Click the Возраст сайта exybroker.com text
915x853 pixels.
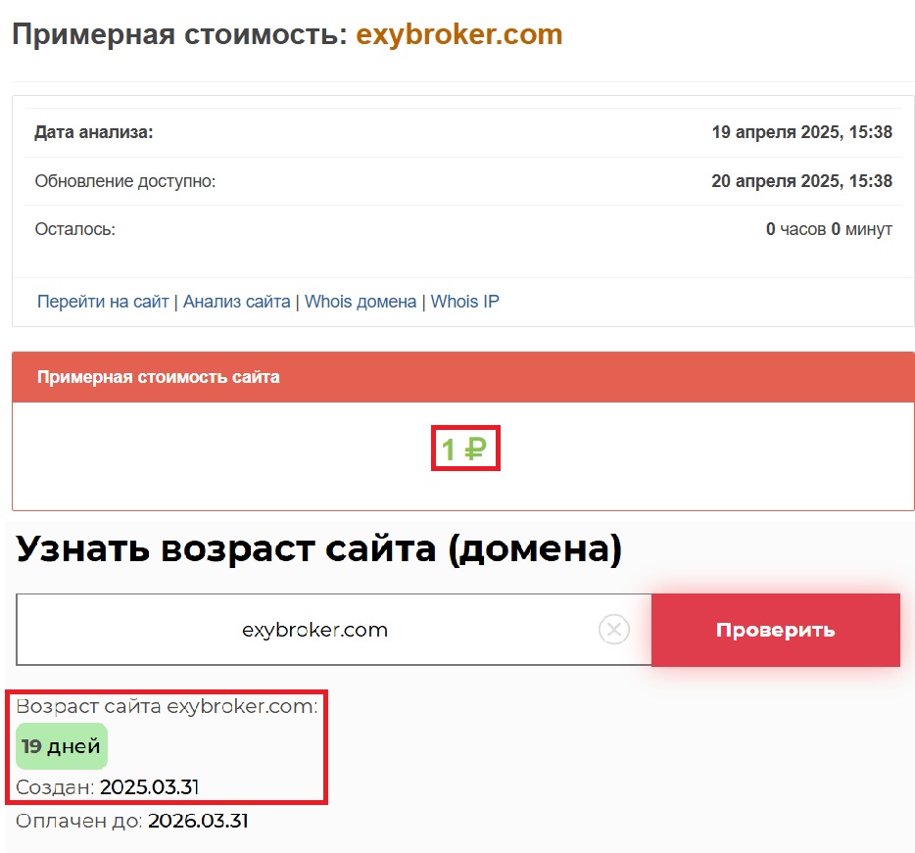click(x=167, y=706)
